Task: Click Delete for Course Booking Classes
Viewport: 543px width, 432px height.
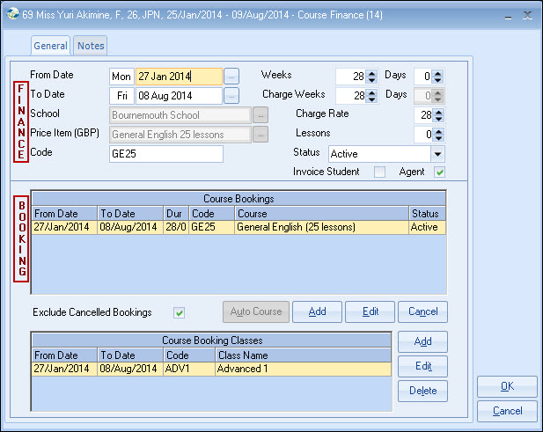Action: coord(422,391)
